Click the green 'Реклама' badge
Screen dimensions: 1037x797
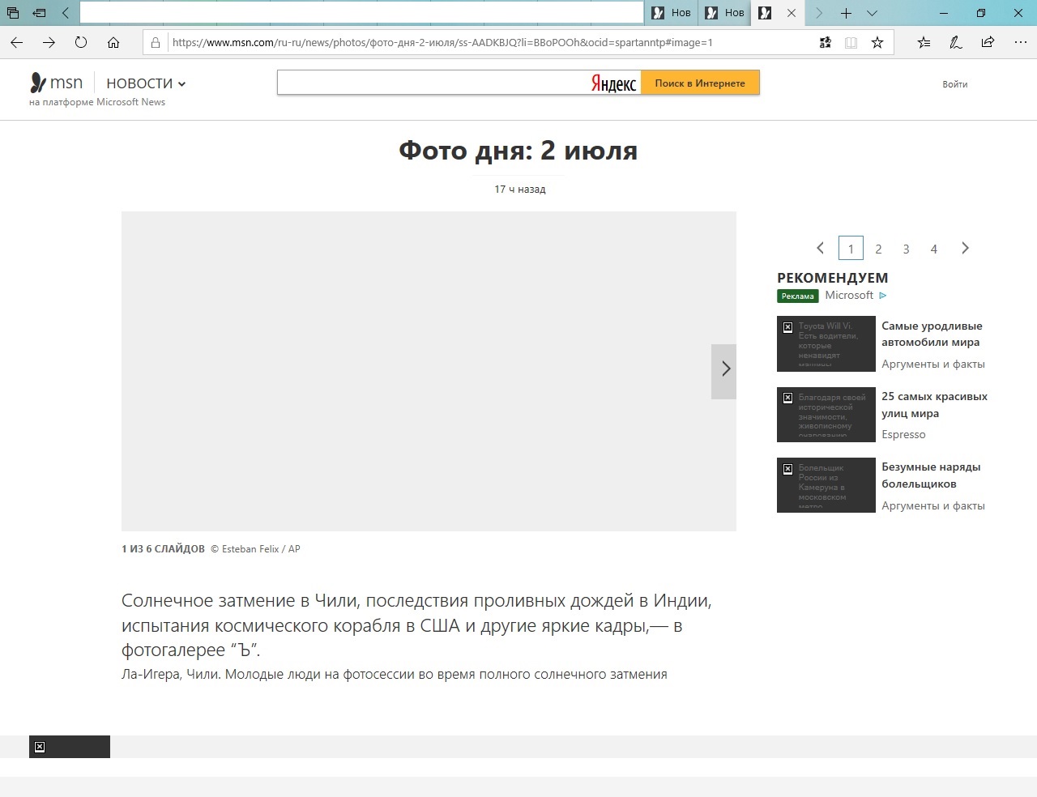point(797,296)
